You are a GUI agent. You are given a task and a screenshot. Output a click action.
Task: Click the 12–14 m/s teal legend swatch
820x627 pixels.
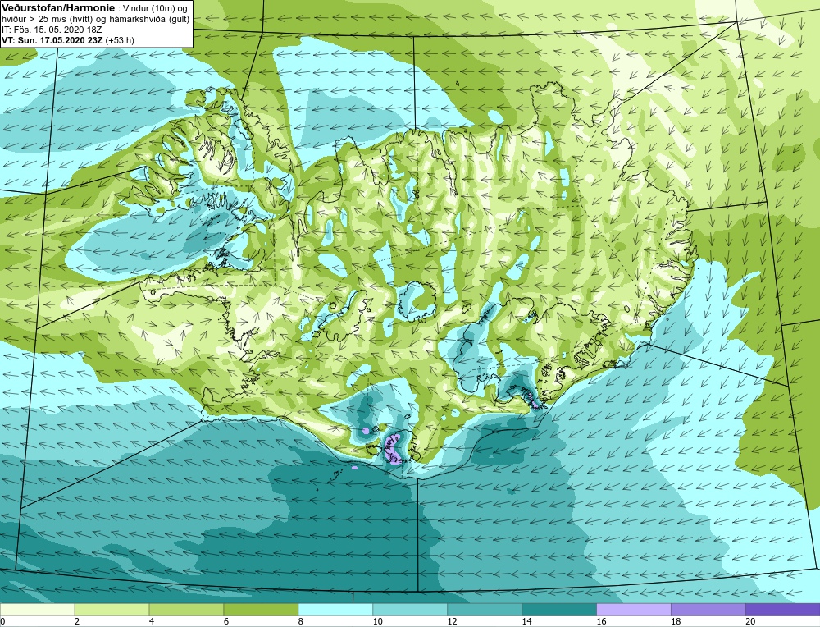[x=485, y=610]
